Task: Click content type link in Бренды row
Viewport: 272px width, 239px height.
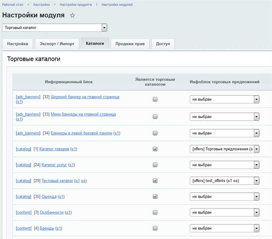Action: point(24,228)
